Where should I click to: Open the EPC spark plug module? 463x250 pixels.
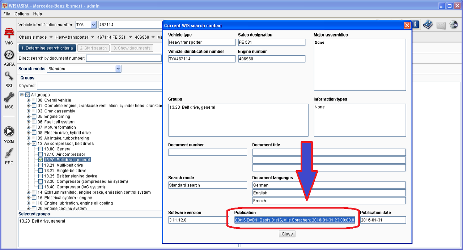(x=9, y=156)
